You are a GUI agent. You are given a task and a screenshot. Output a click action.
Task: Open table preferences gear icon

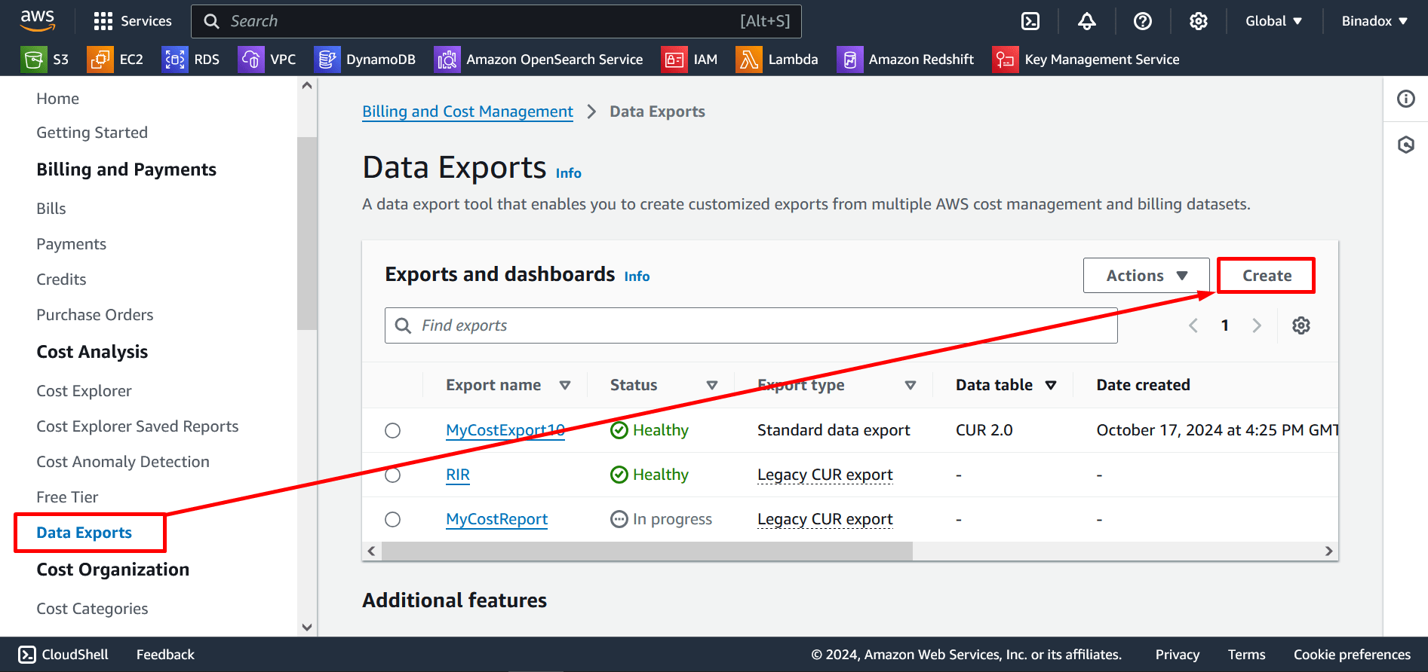(x=1301, y=325)
